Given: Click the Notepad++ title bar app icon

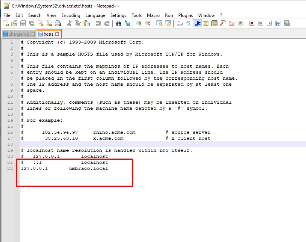Looking at the screenshot, I should [6, 6].
